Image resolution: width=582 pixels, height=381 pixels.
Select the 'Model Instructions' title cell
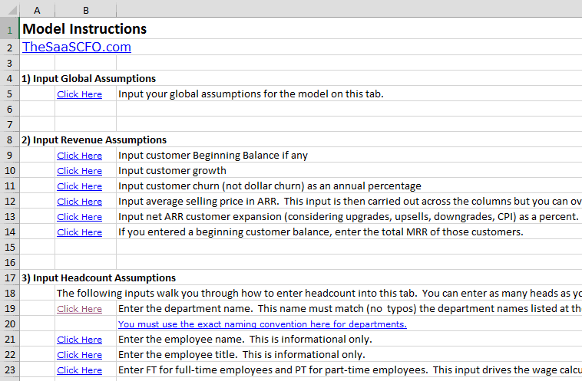[x=84, y=29]
